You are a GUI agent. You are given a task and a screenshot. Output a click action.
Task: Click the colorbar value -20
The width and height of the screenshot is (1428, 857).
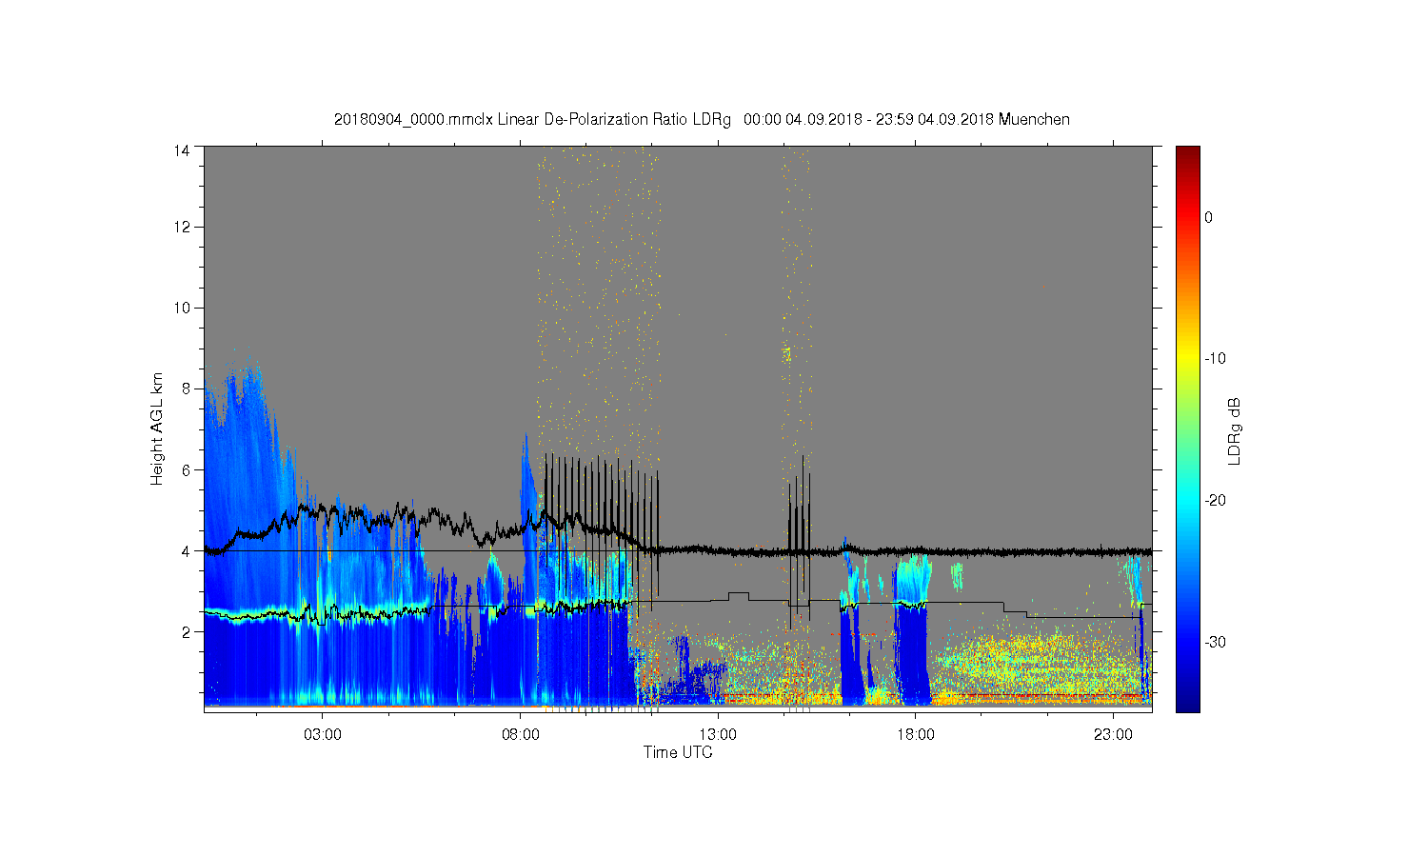[1215, 501]
